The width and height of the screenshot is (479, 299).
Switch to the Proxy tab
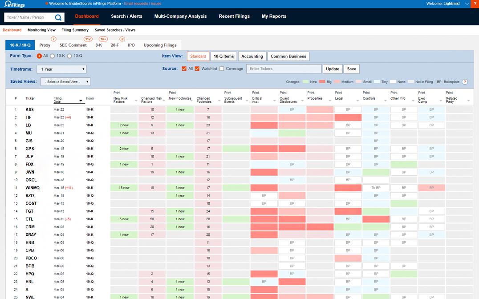[x=45, y=45]
